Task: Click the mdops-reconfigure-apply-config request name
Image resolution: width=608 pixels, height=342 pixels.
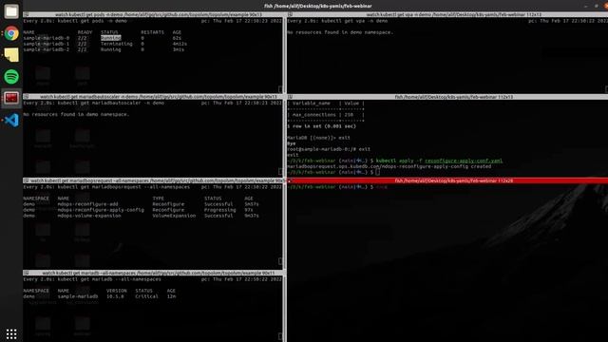Action: 101,210
